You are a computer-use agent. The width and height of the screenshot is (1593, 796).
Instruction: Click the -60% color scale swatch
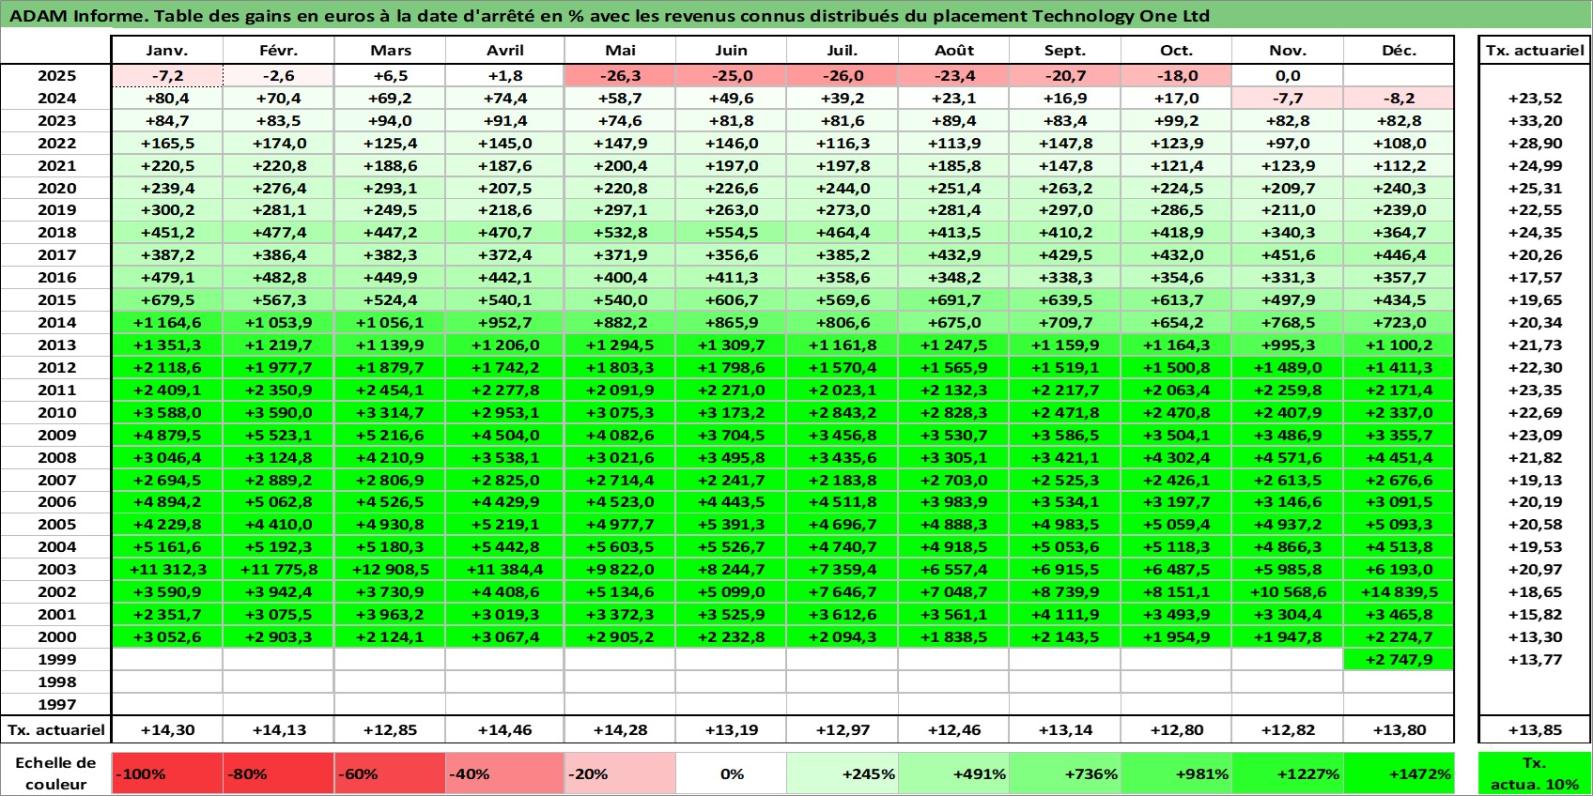[x=390, y=773]
